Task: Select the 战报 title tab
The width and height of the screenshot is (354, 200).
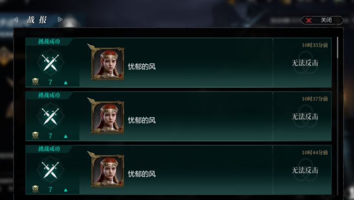Action: click(37, 20)
